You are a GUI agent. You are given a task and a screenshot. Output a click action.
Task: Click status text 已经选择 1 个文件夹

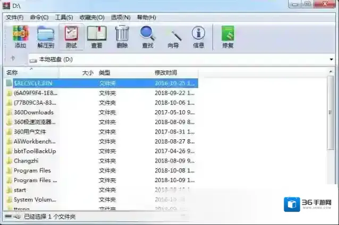click(x=50, y=217)
